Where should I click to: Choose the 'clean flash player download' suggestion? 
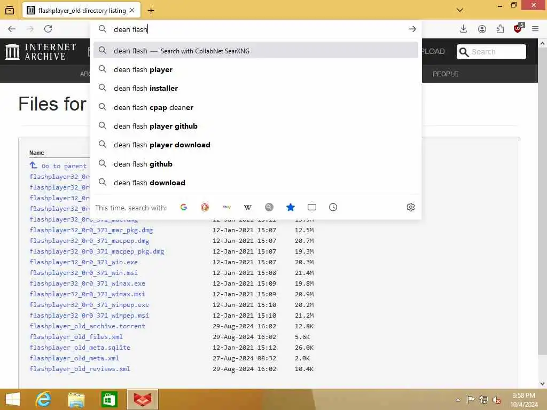tap(256, 145)
